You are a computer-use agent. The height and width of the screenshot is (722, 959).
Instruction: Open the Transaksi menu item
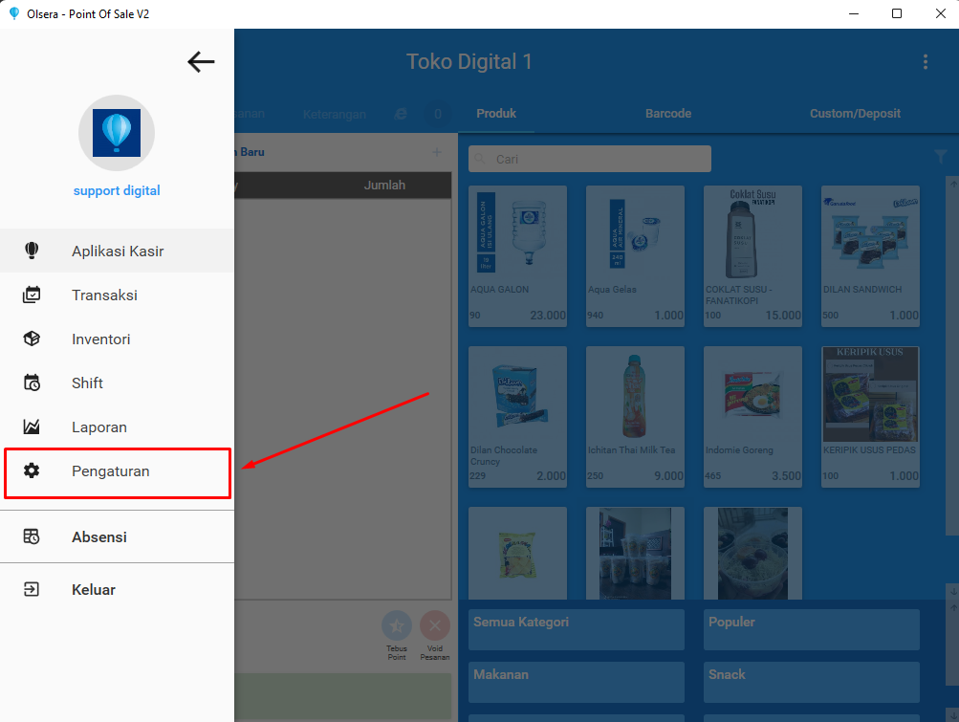pos(117,295)
